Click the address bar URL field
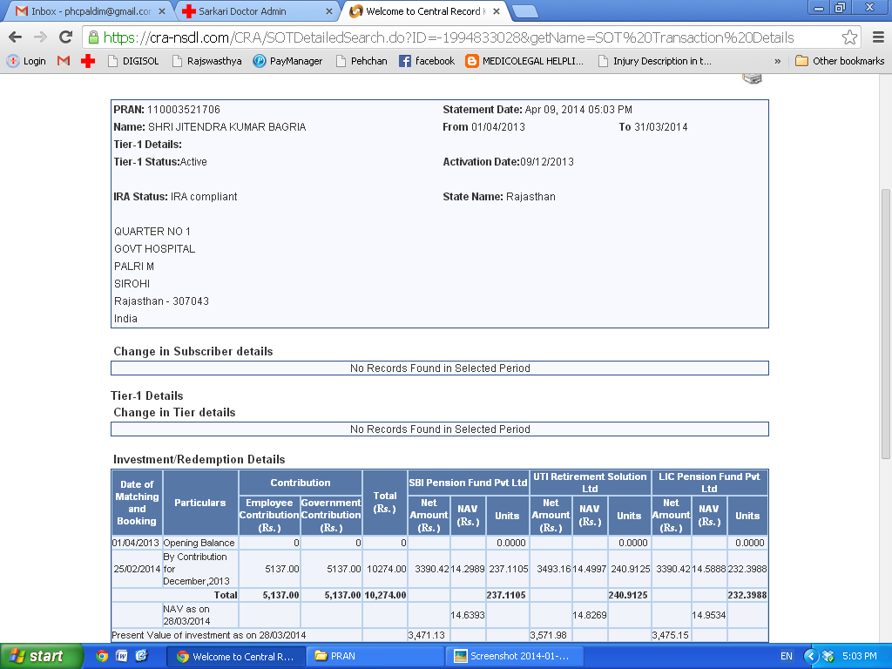This screenshot has height=669, width=892. tap(449, 37)
